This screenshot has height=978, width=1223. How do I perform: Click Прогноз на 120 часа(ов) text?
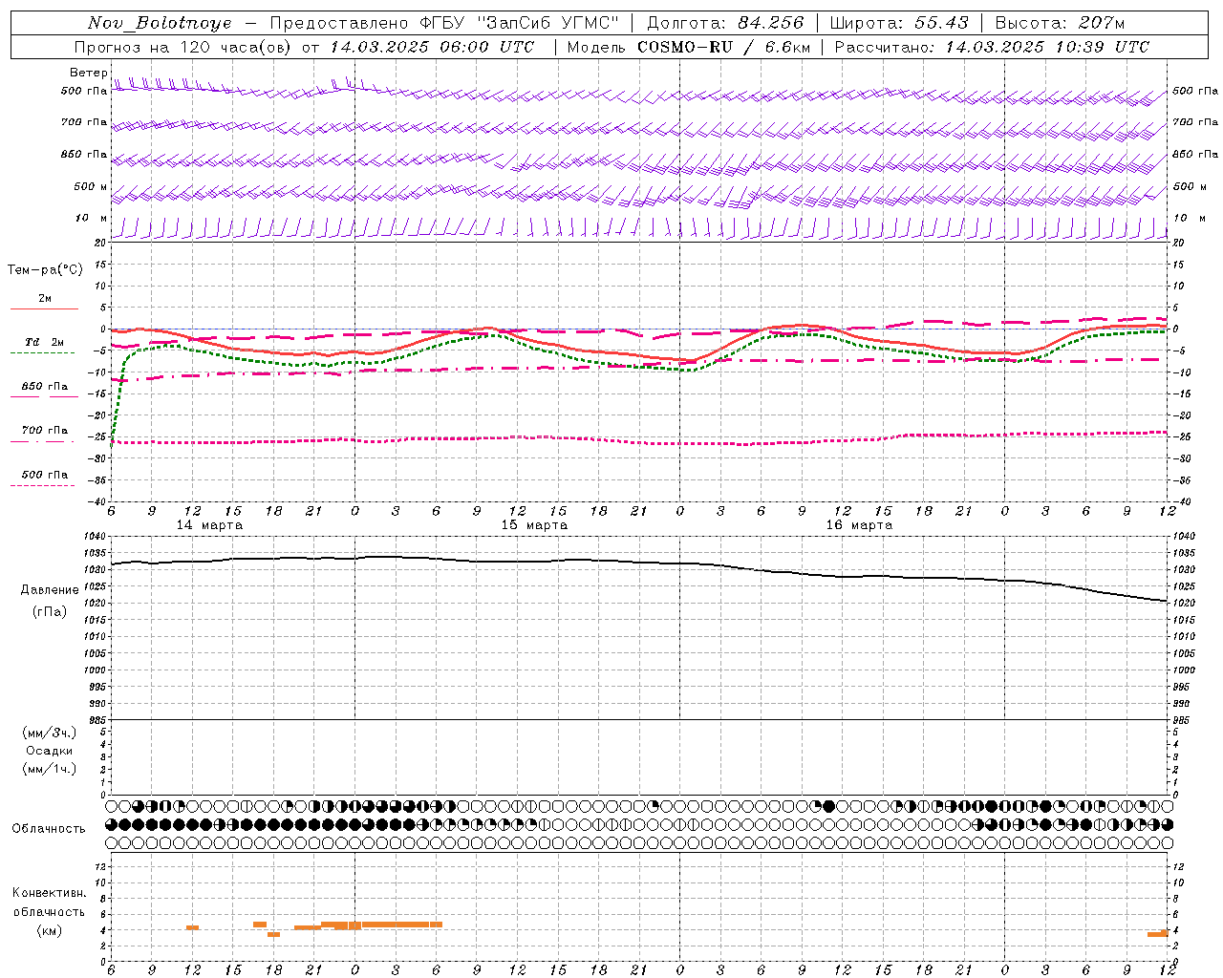(x=183, y=47)
